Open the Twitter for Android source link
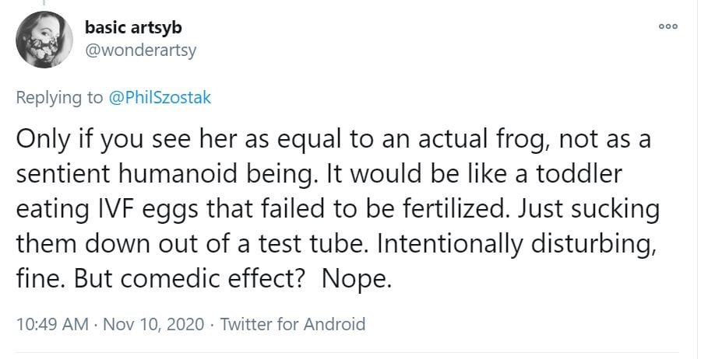The width and height of the screenshot is (701, 359). (293, 323)
